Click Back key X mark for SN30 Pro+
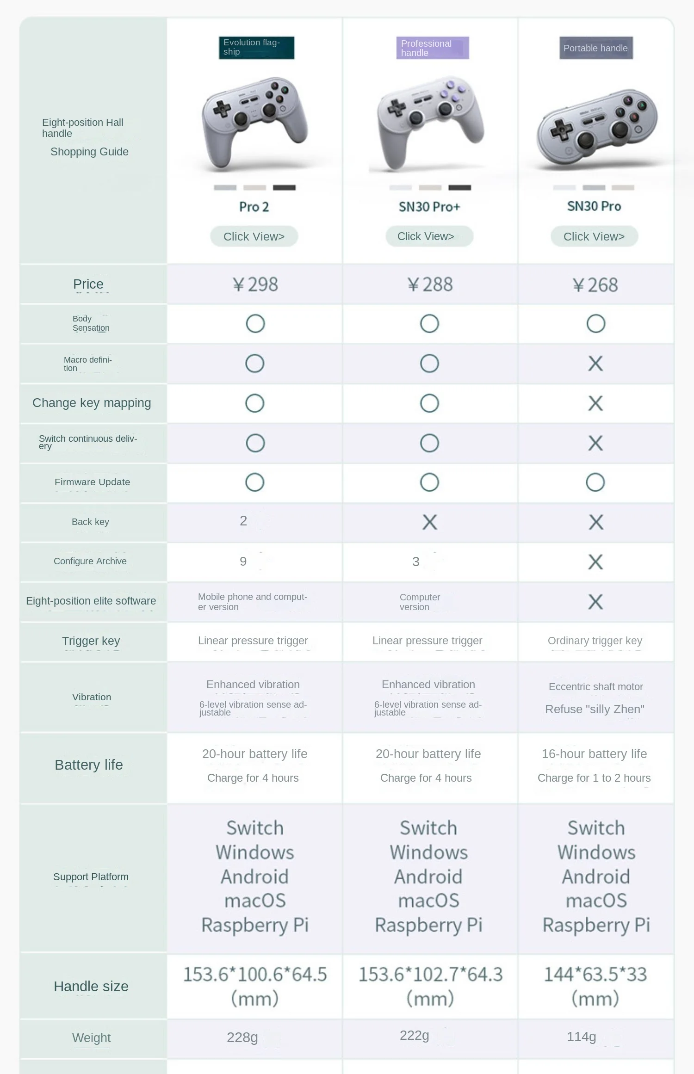The height and width of the screenshot is (1074, 694). click(x=430, y=523)
